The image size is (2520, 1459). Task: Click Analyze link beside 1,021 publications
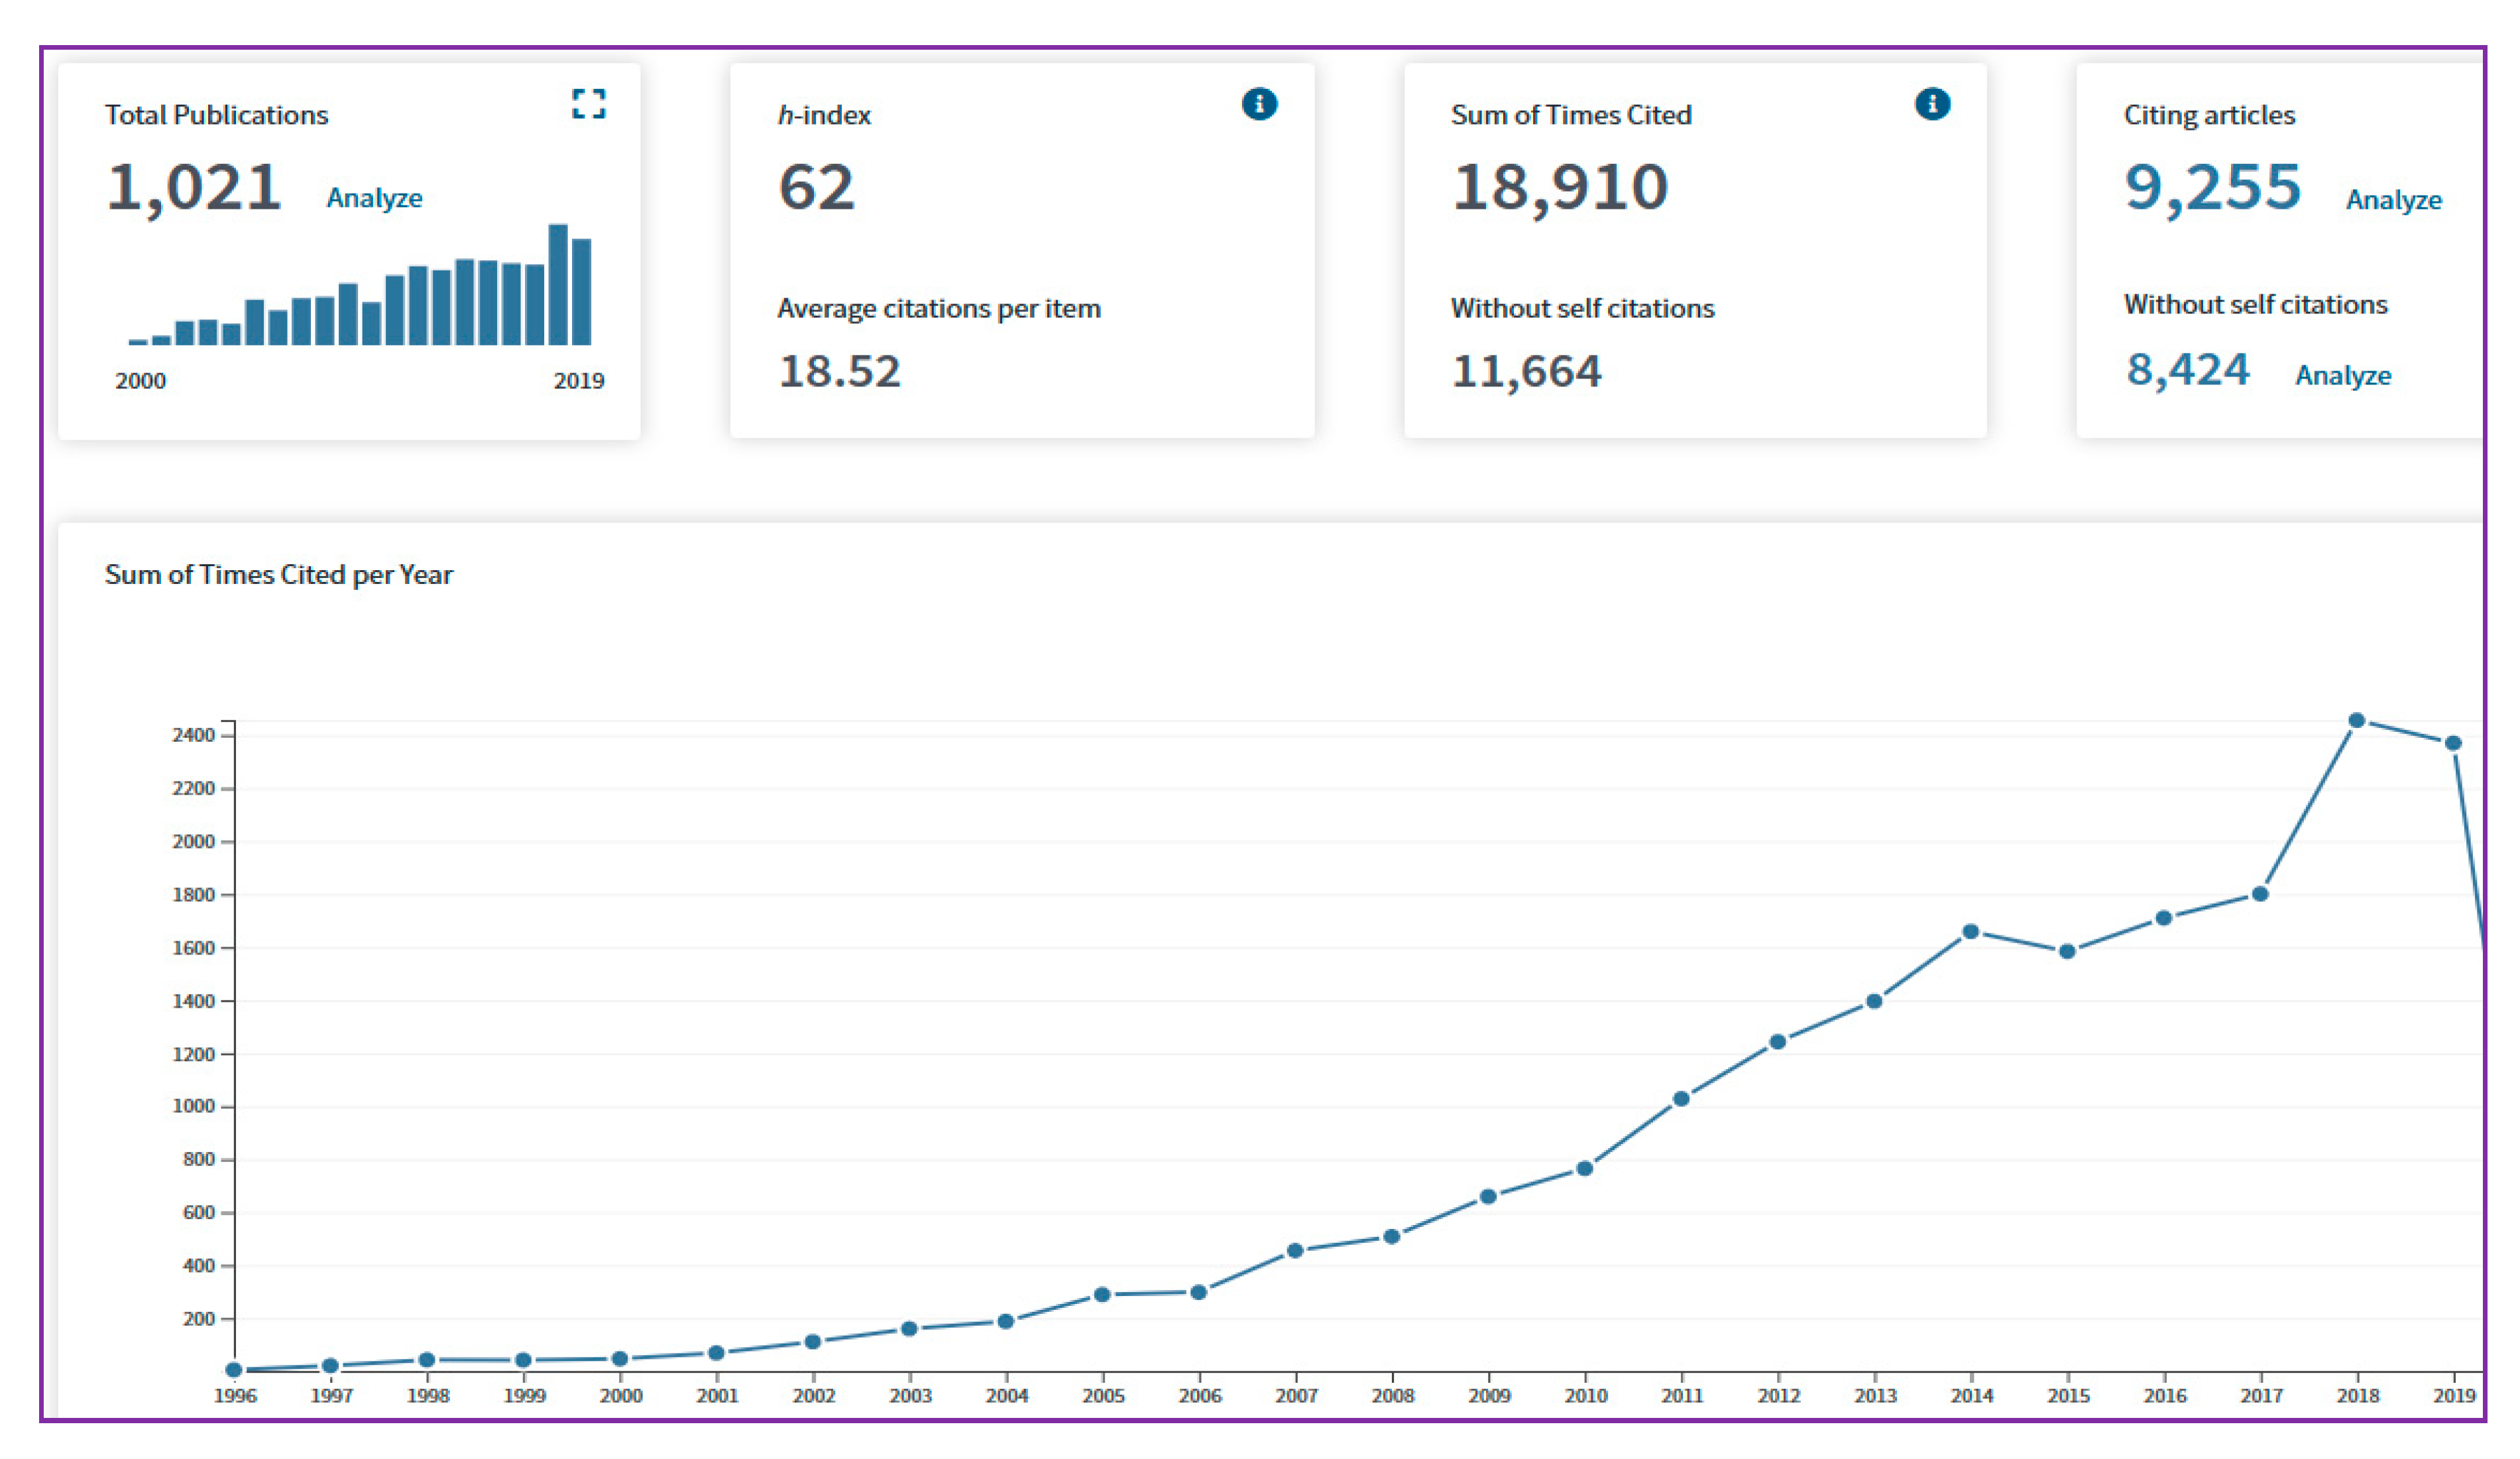pos(374,198)
